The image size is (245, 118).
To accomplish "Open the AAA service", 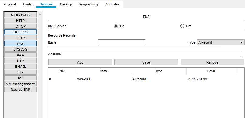I will pos(20,55).
